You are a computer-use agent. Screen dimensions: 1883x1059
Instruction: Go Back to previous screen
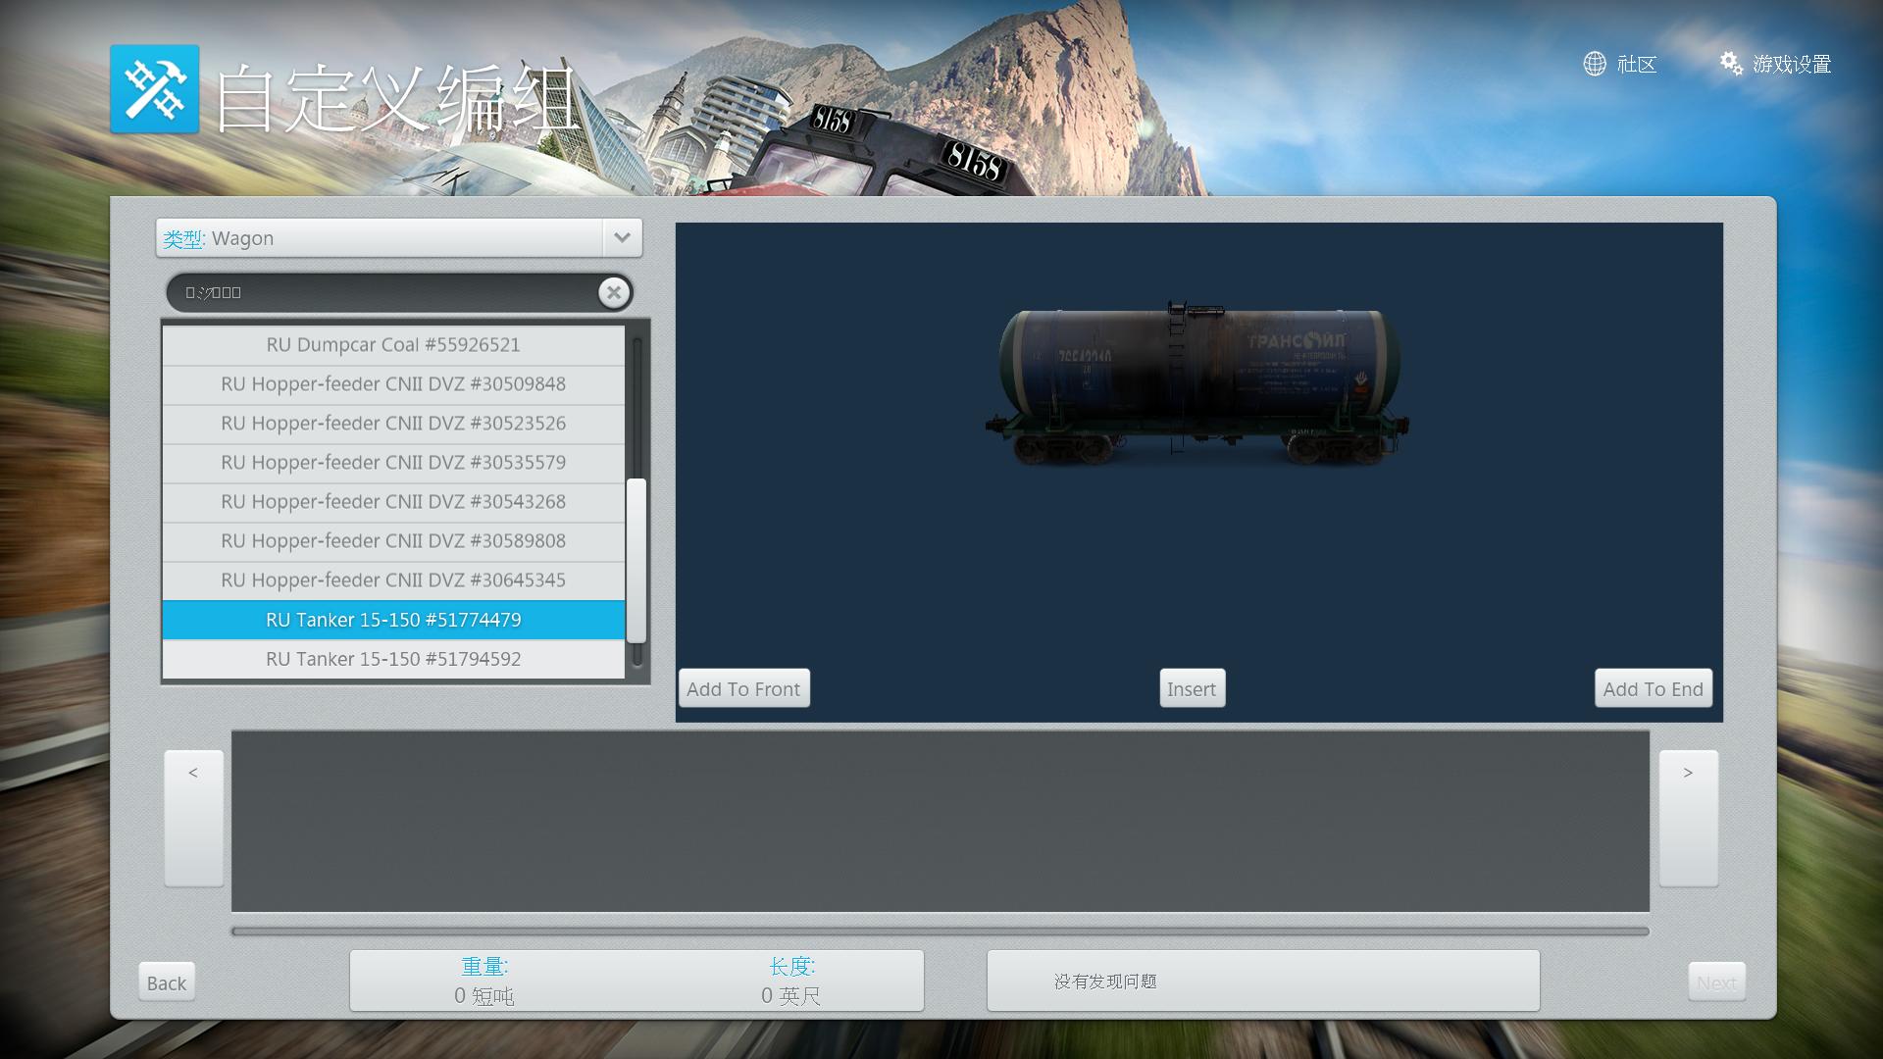[x=166, y=983]
